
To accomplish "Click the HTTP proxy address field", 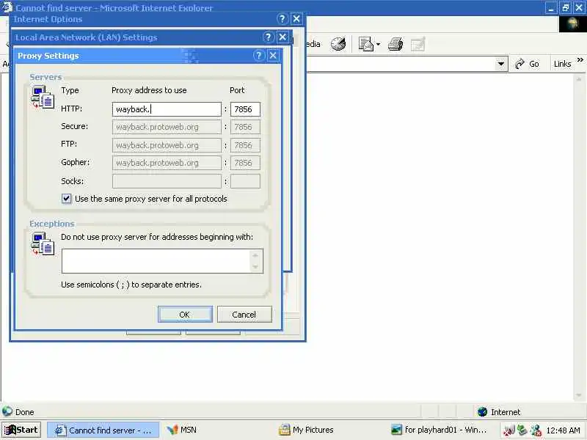I will [x=167, y=109].
